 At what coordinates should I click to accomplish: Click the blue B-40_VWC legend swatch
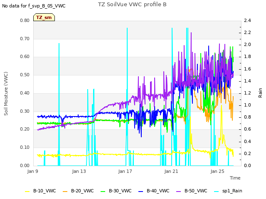coord(141,192)
